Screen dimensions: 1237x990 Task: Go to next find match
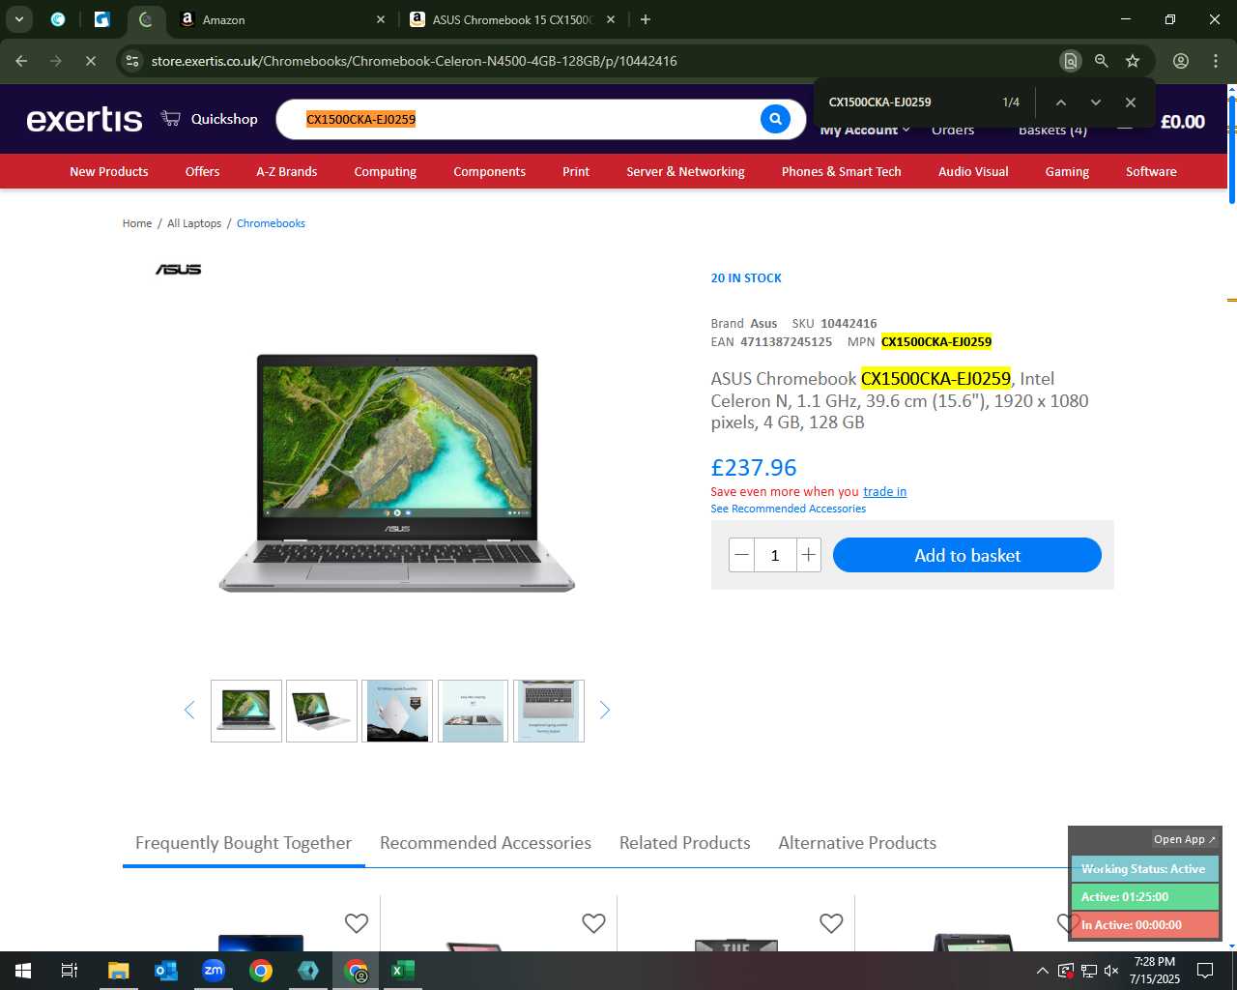coord(1095,102)
